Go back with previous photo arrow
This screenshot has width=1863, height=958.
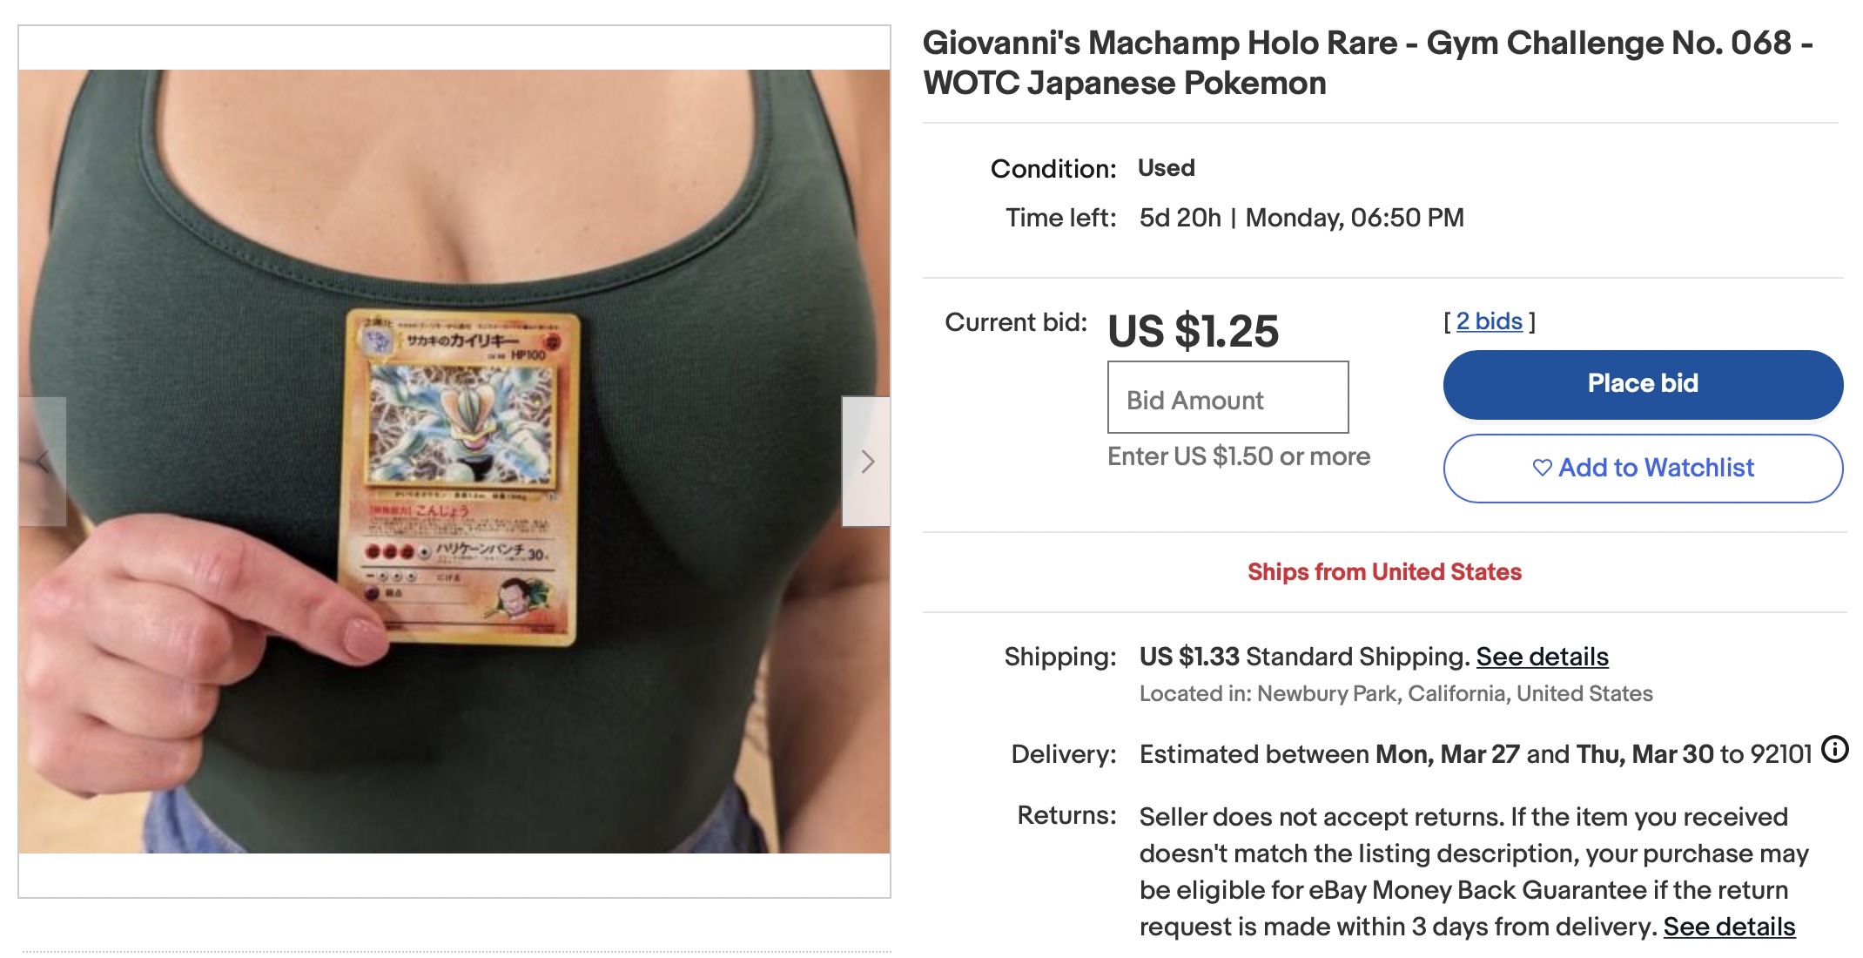pos(43,462)
